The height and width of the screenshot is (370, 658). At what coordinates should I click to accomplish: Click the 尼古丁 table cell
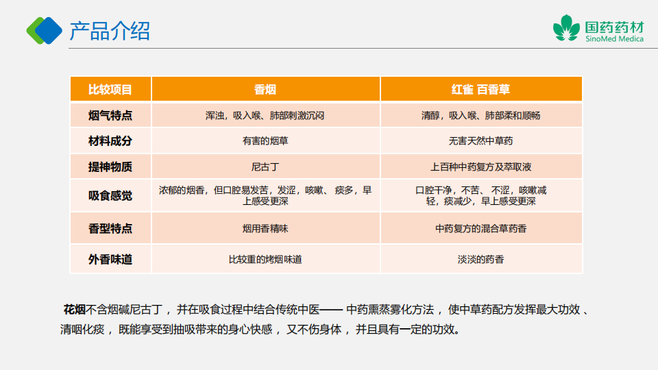click(x=265, y=166)
